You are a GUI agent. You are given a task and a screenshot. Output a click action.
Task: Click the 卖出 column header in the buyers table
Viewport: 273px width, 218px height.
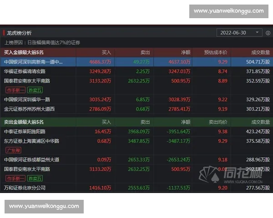tap(145, 52)
